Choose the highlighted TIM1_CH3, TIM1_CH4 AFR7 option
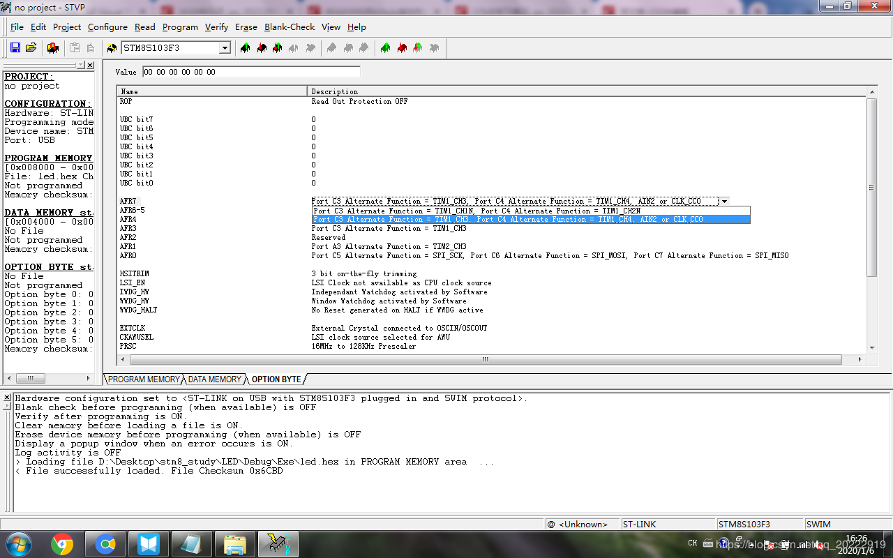The height and width of the screenshot is (558, 893). click(x=531, y=220)
